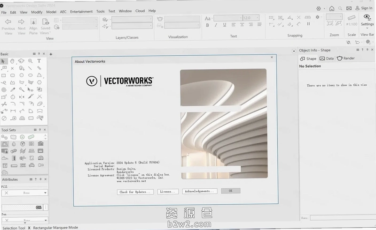Click the opacity 0% slider in Attributes

pos(22,208)
